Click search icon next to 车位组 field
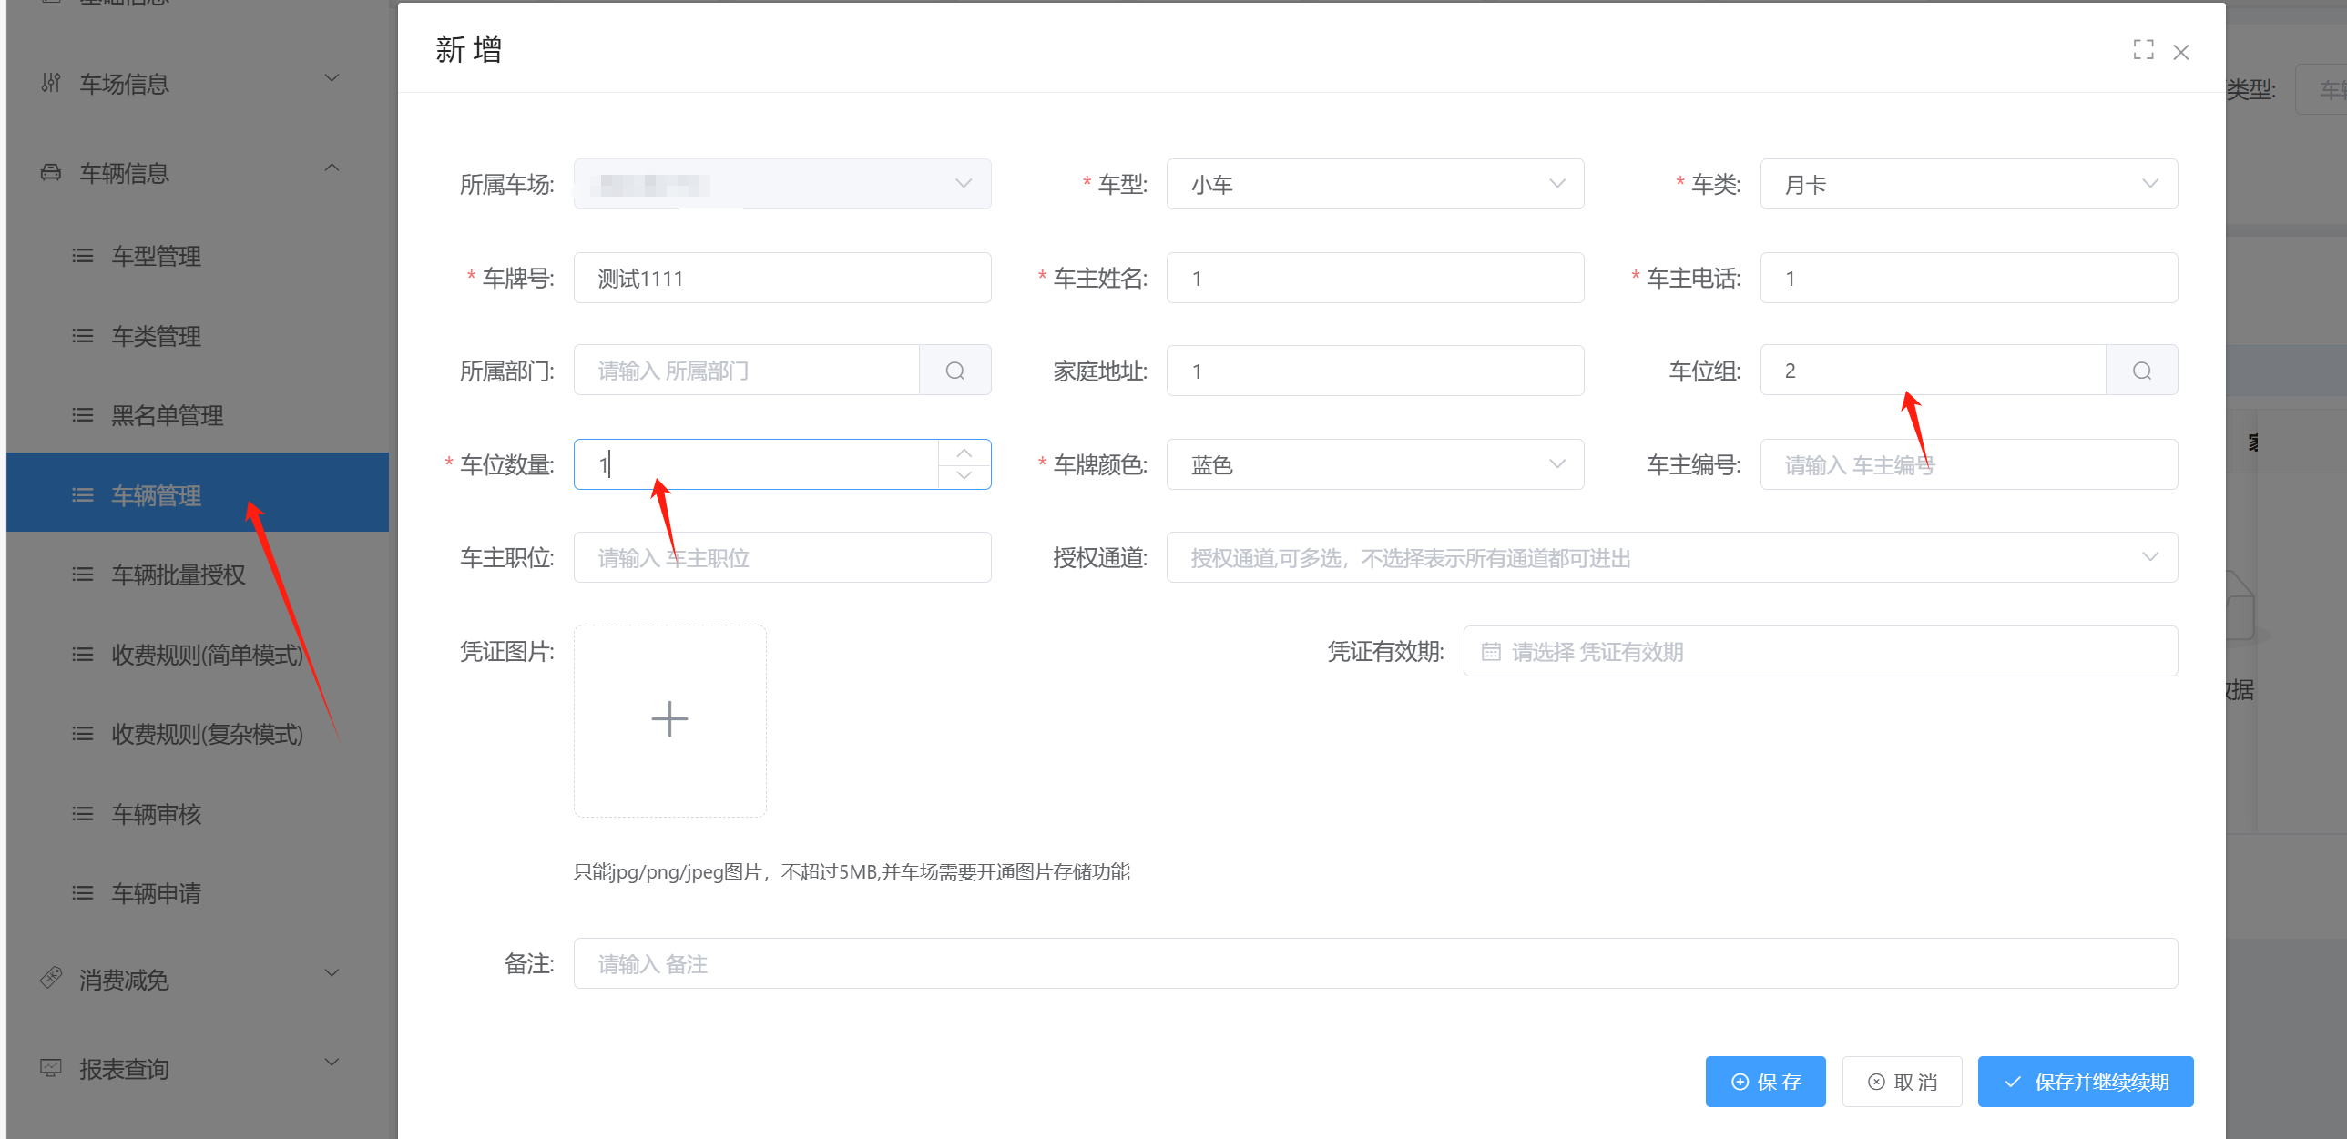Image resolution: width=2347 pixels, height=1139 pixels. (x=2141, y=371)
